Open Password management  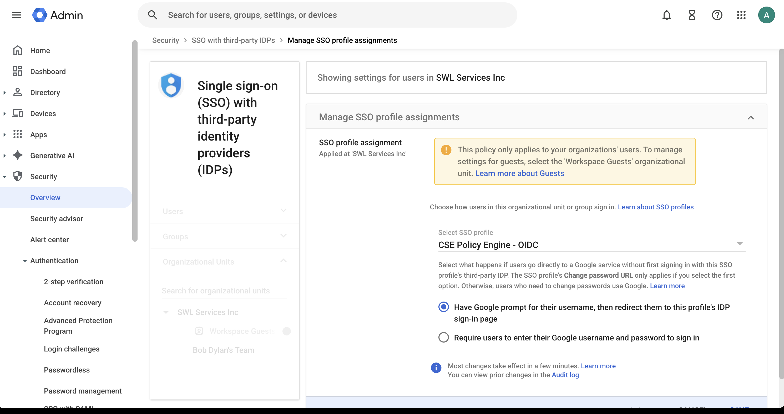tap(83, 391)
